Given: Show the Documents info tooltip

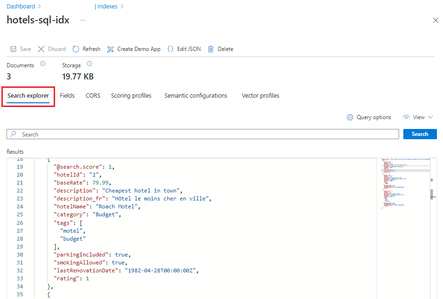Looking at the screenshot, I should 42,64.
